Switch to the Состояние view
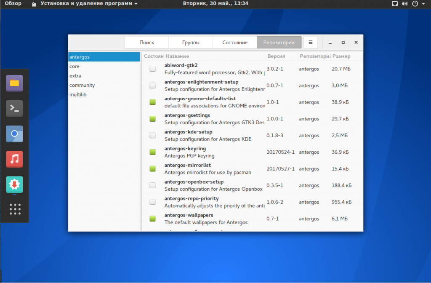This screenshot has width=431, height=283. tap(235, 43)
